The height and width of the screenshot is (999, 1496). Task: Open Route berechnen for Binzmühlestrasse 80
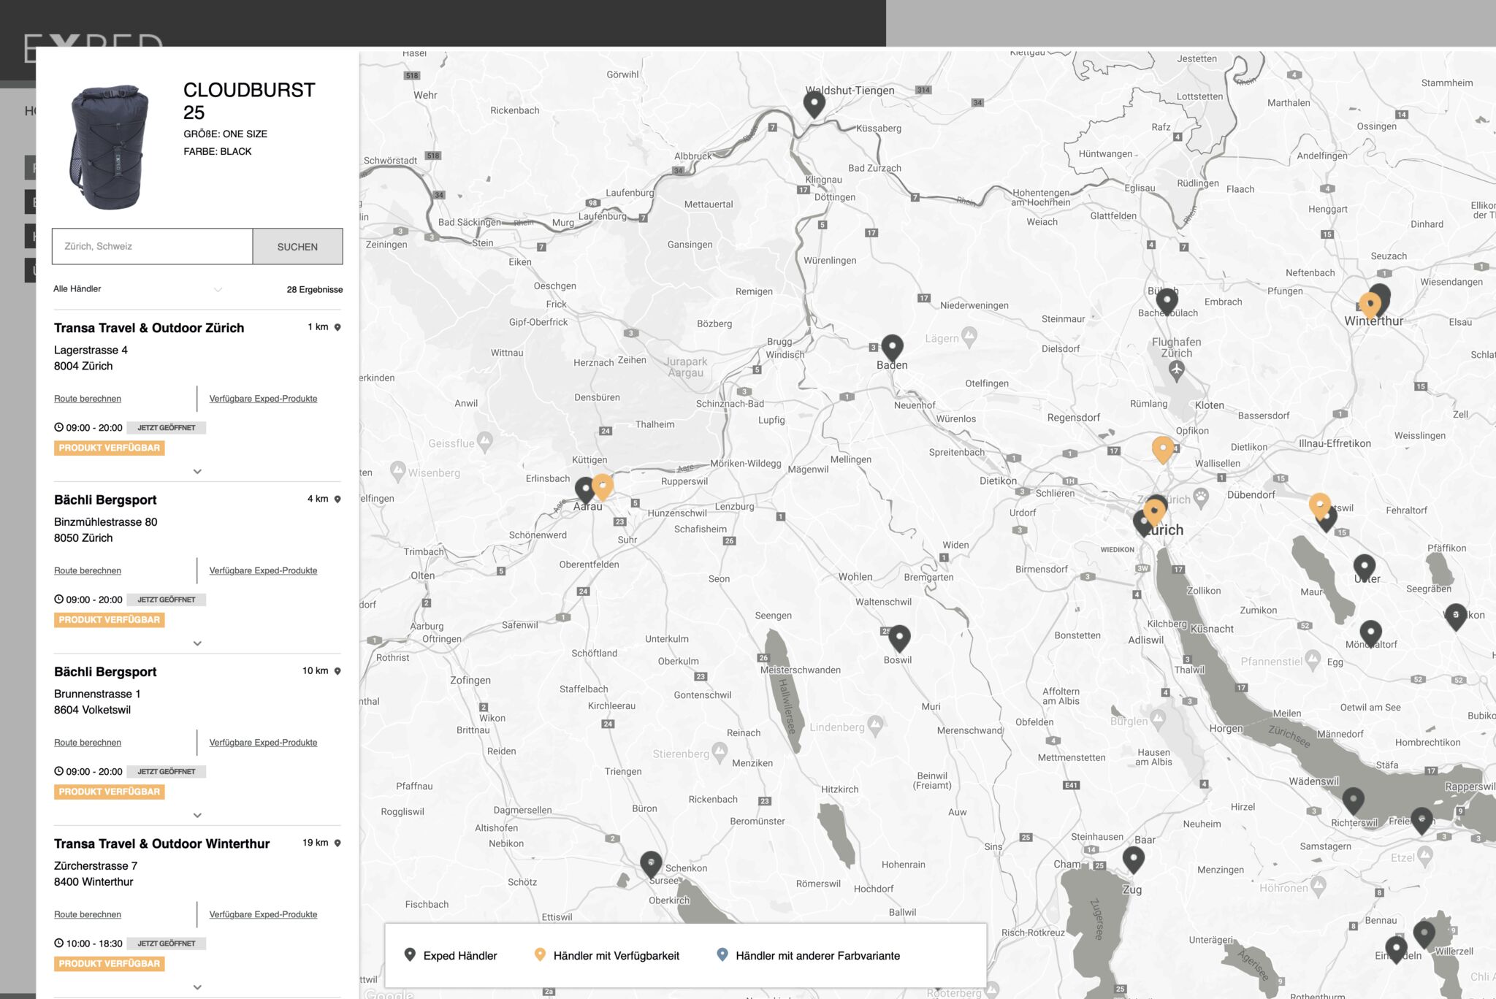coord(88,571)
